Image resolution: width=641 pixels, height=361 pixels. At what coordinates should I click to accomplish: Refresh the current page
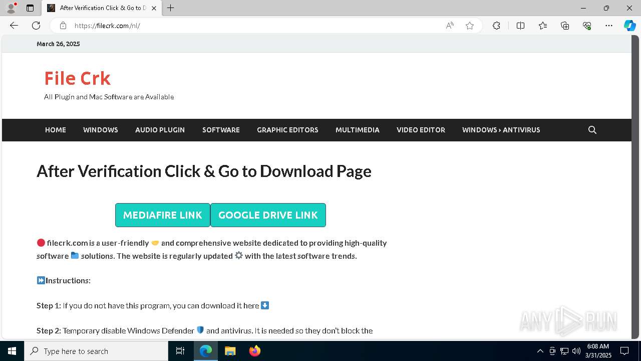pyautogui.click(x=36, y=26)
